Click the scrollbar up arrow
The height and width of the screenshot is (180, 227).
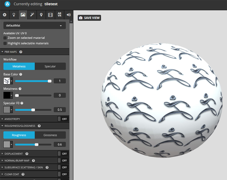pos(71,22)
